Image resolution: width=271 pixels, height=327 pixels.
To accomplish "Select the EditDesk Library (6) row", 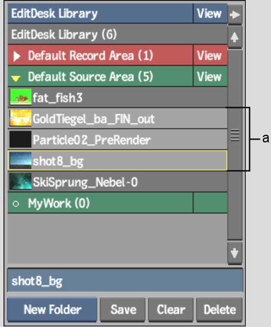I will [x=117, y=34].
